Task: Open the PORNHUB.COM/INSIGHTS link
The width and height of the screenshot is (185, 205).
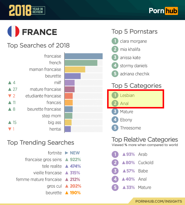Action: 158,201
